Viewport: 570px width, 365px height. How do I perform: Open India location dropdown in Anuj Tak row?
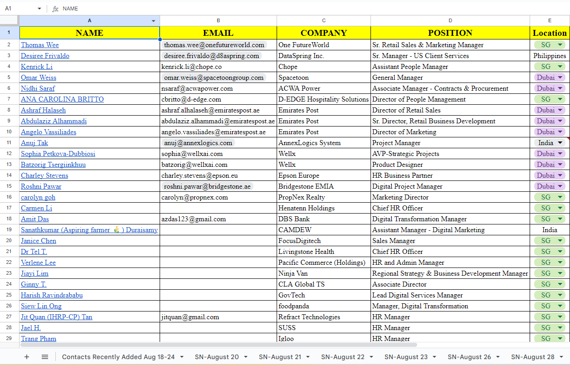click(560, 143)
